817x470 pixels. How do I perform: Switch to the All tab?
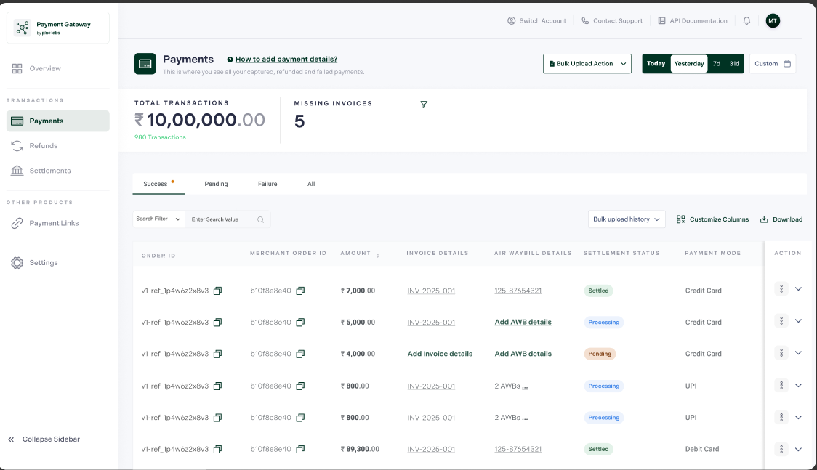click(311, 184)
